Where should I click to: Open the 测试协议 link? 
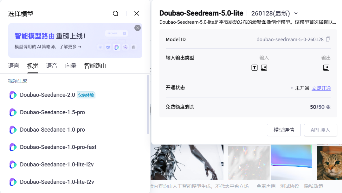(290, 186)
